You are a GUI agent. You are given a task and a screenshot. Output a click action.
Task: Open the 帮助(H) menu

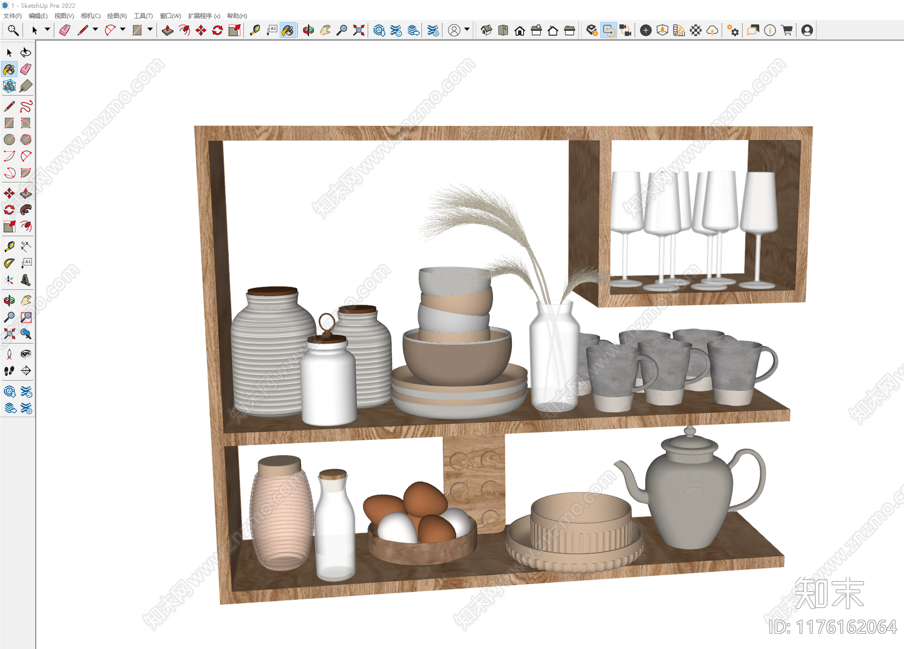[237, 16]
